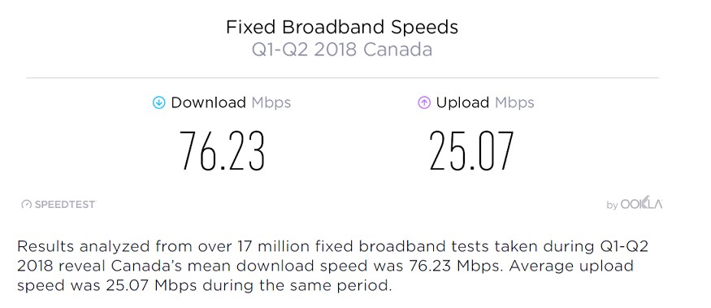Image resolution: width=711 pixels, height=308 pixels.
Task: Click 'Average upload' in the paragraph
Action: point(571,267)
